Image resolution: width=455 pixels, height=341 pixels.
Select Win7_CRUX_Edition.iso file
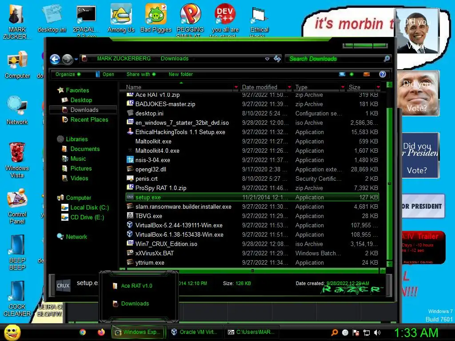(x=252, y=244)
